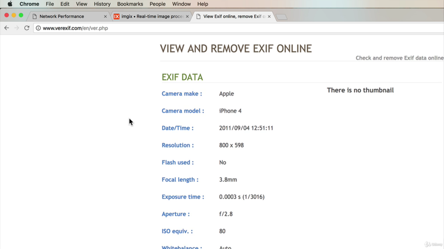Click the yellow minimize window button
Screen dimensions: 444x249
tap(13, 15)
